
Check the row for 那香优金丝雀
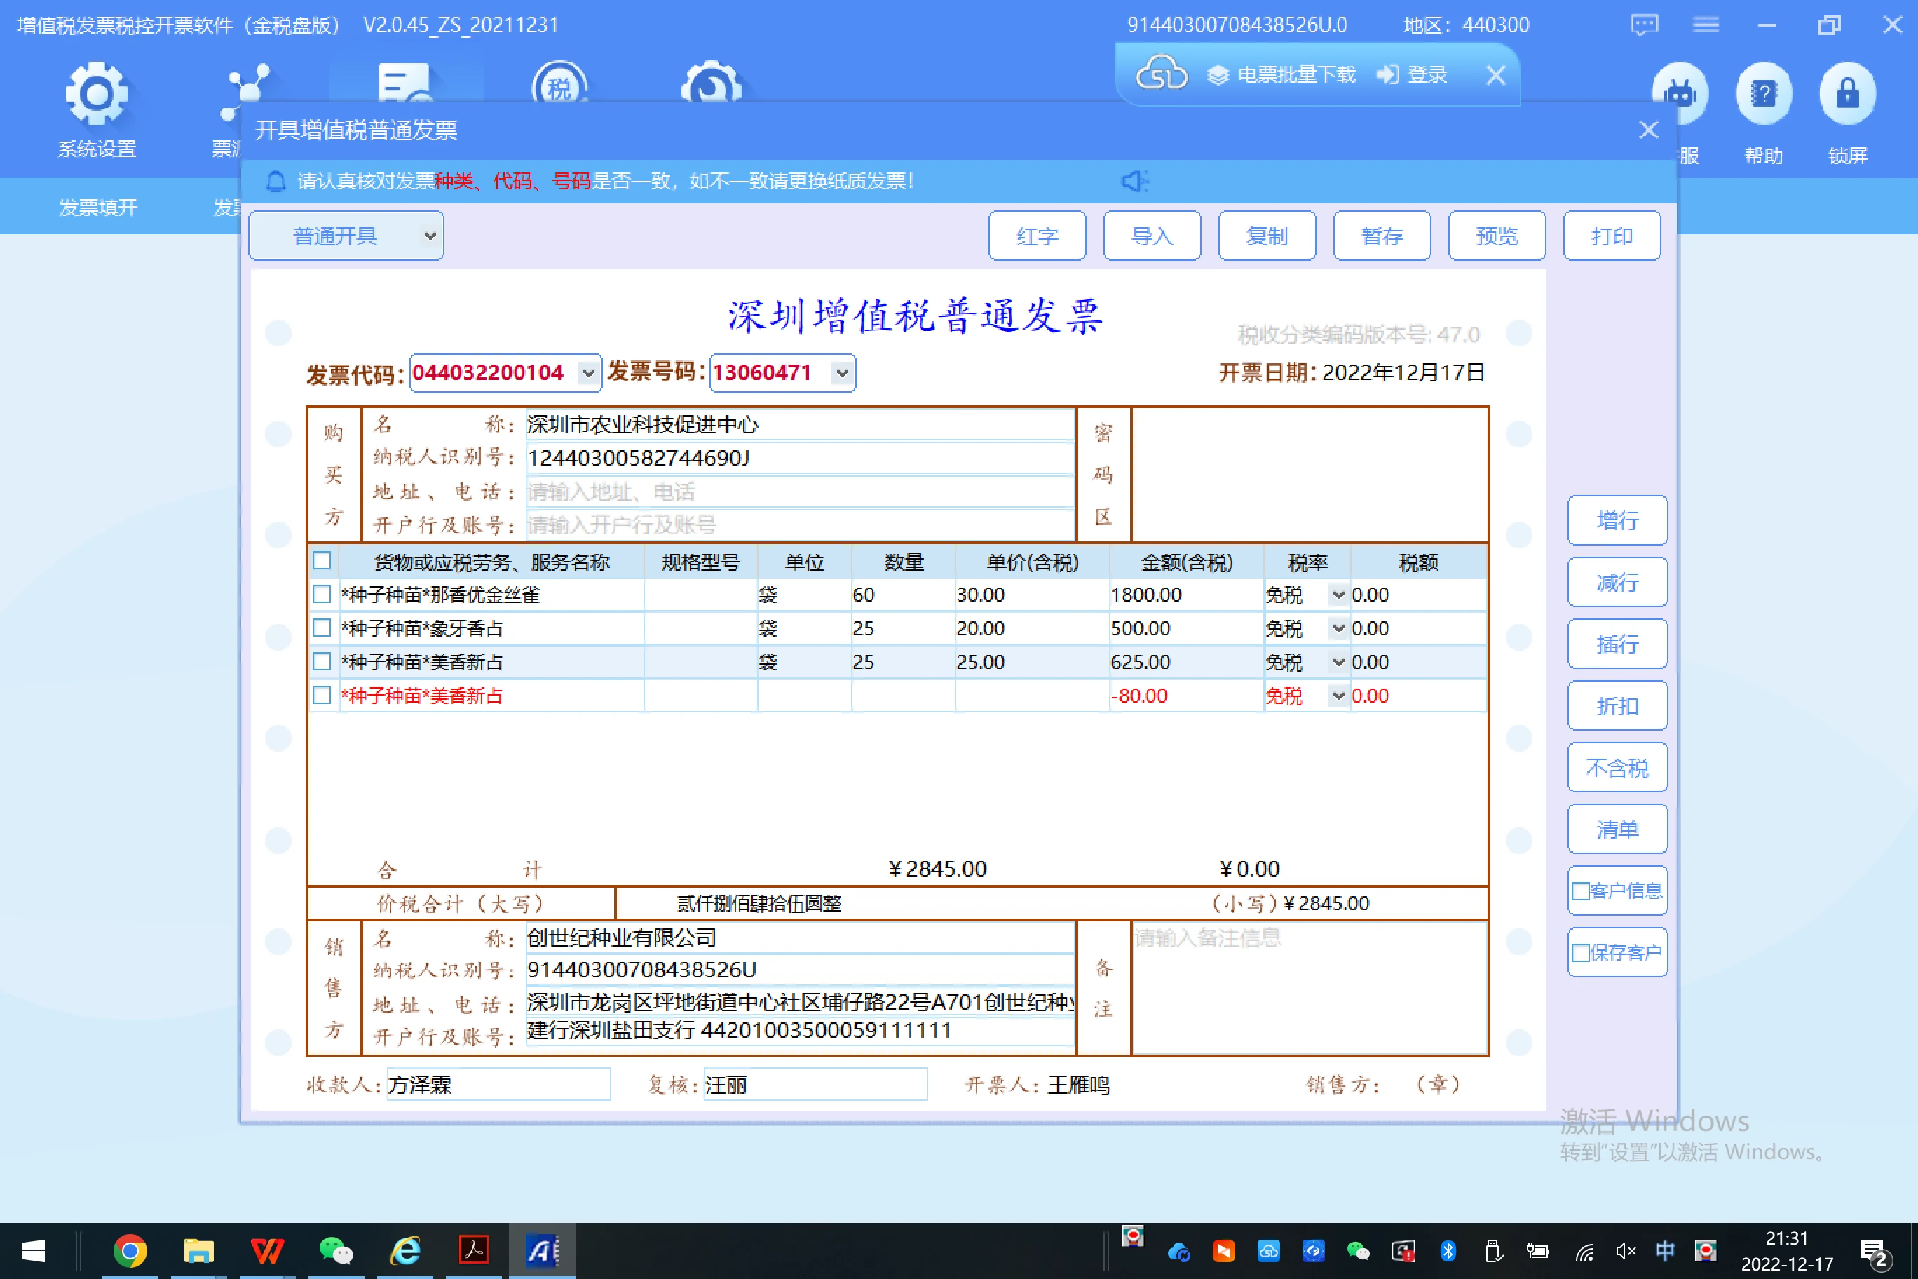tap(321, 595)
